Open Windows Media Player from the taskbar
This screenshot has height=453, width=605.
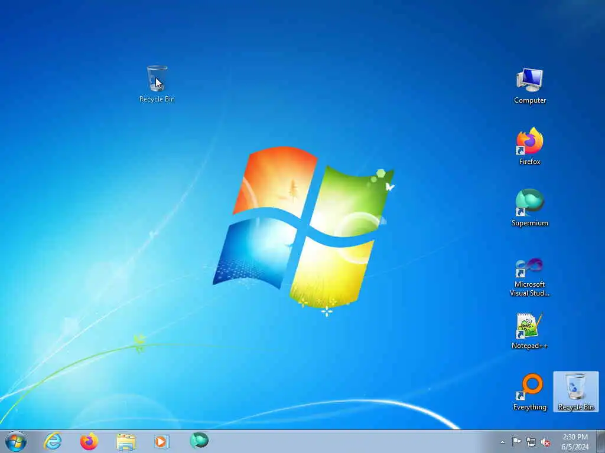[161, 441]
